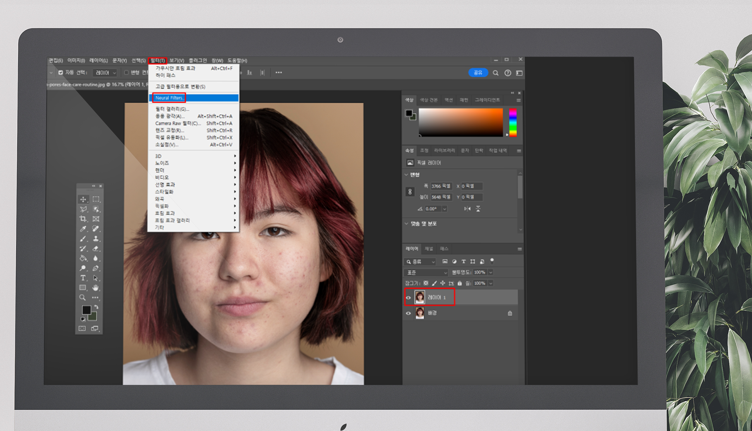Select the Pen tool
The width and height of the screenshot is (752, 431).
pyautogui.click(x=96, y=268)
